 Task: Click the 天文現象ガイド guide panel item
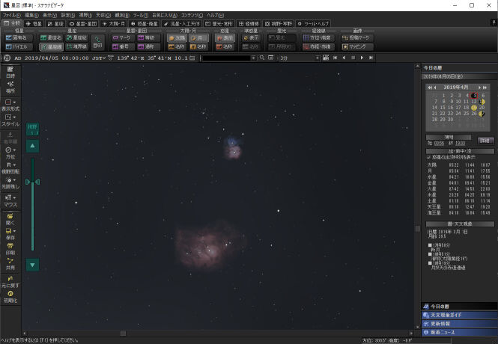[459, 315]
